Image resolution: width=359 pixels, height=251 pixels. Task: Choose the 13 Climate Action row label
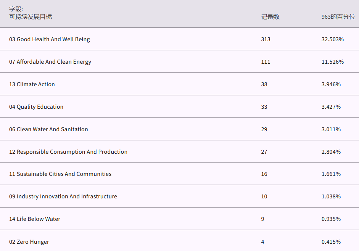(32, 84)
